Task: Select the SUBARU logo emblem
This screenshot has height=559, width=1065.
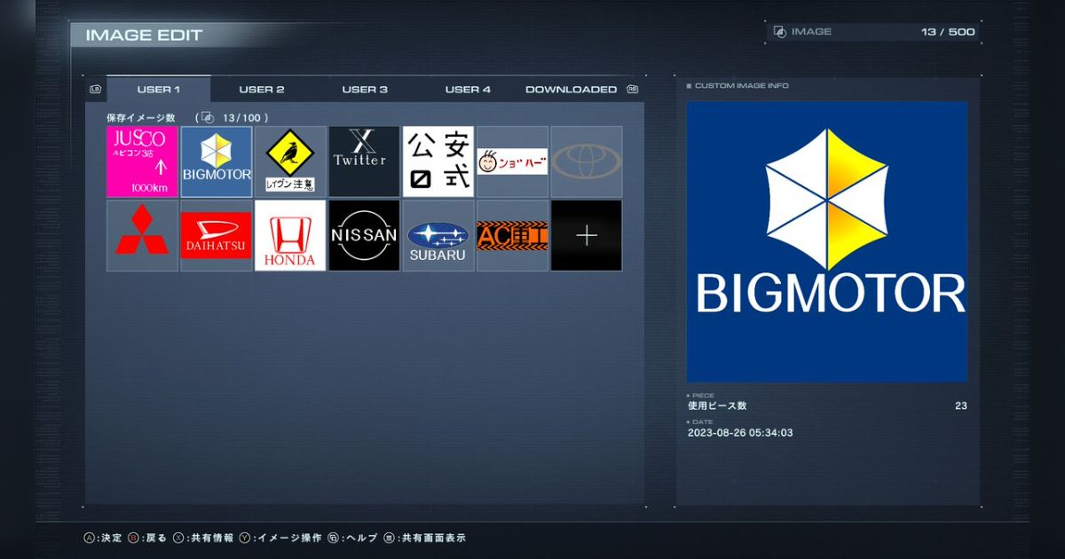Action: 438,235
